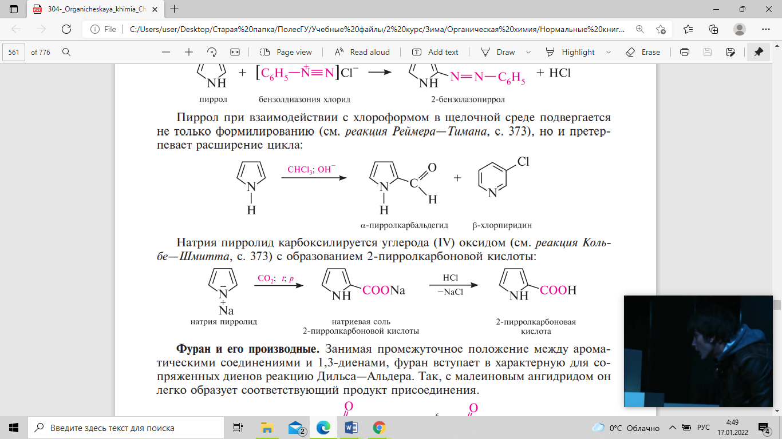Open the tab actions menu icon

tap(14, 9)
